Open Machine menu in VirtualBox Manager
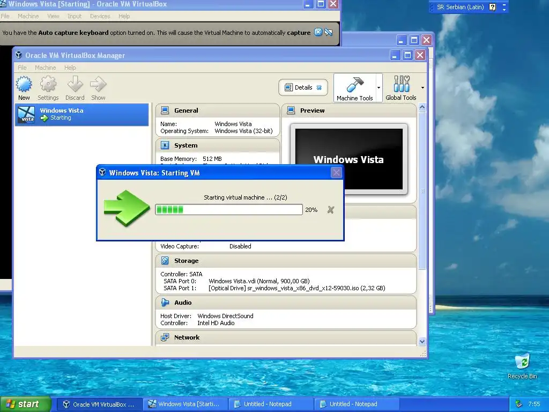The image size is (549, 412). point(45,68)
